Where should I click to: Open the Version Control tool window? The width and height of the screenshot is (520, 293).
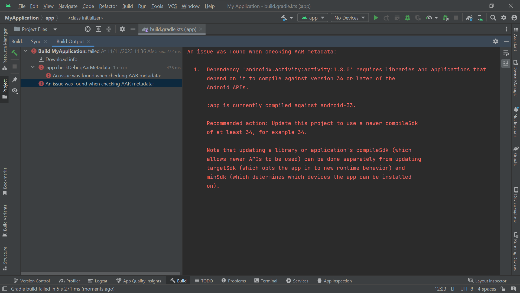point(32,281)
